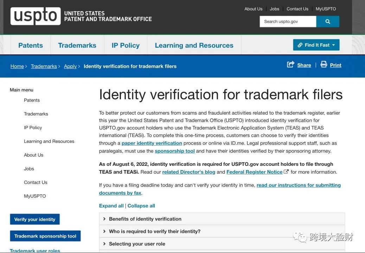Screen dimensions: 365x253
Task: Expand Benefits of identity verification section
Action: 145,219
